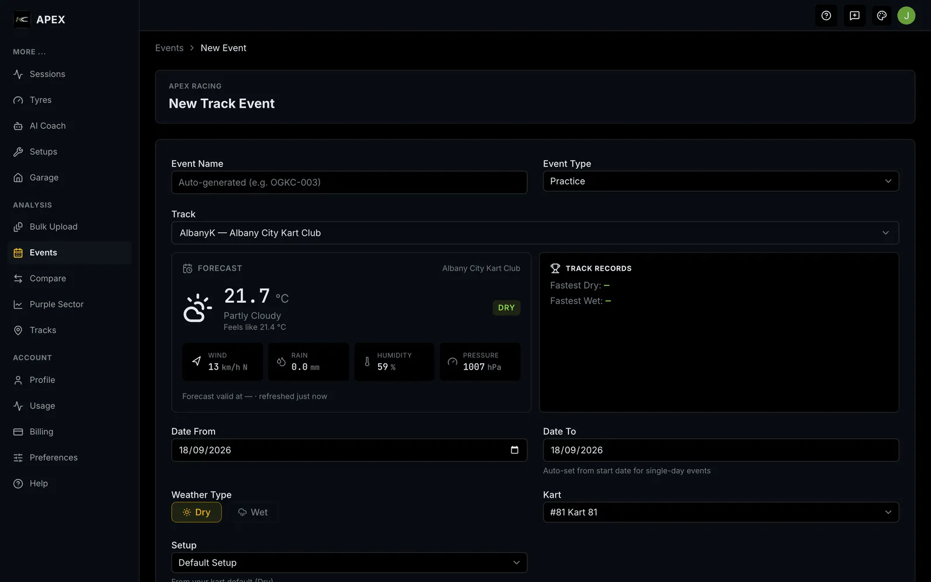Image resolution: width=931 pixels, height=582 pixels.
Task: Click the Compare arrows icon
Action: tap(18, 279)
